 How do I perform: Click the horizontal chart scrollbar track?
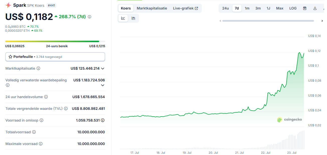(x=268, y=21)
